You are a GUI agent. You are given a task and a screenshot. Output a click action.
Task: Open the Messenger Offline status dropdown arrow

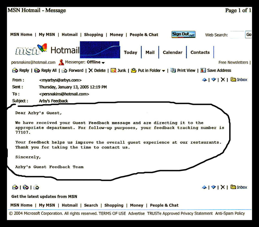[103, 63]
